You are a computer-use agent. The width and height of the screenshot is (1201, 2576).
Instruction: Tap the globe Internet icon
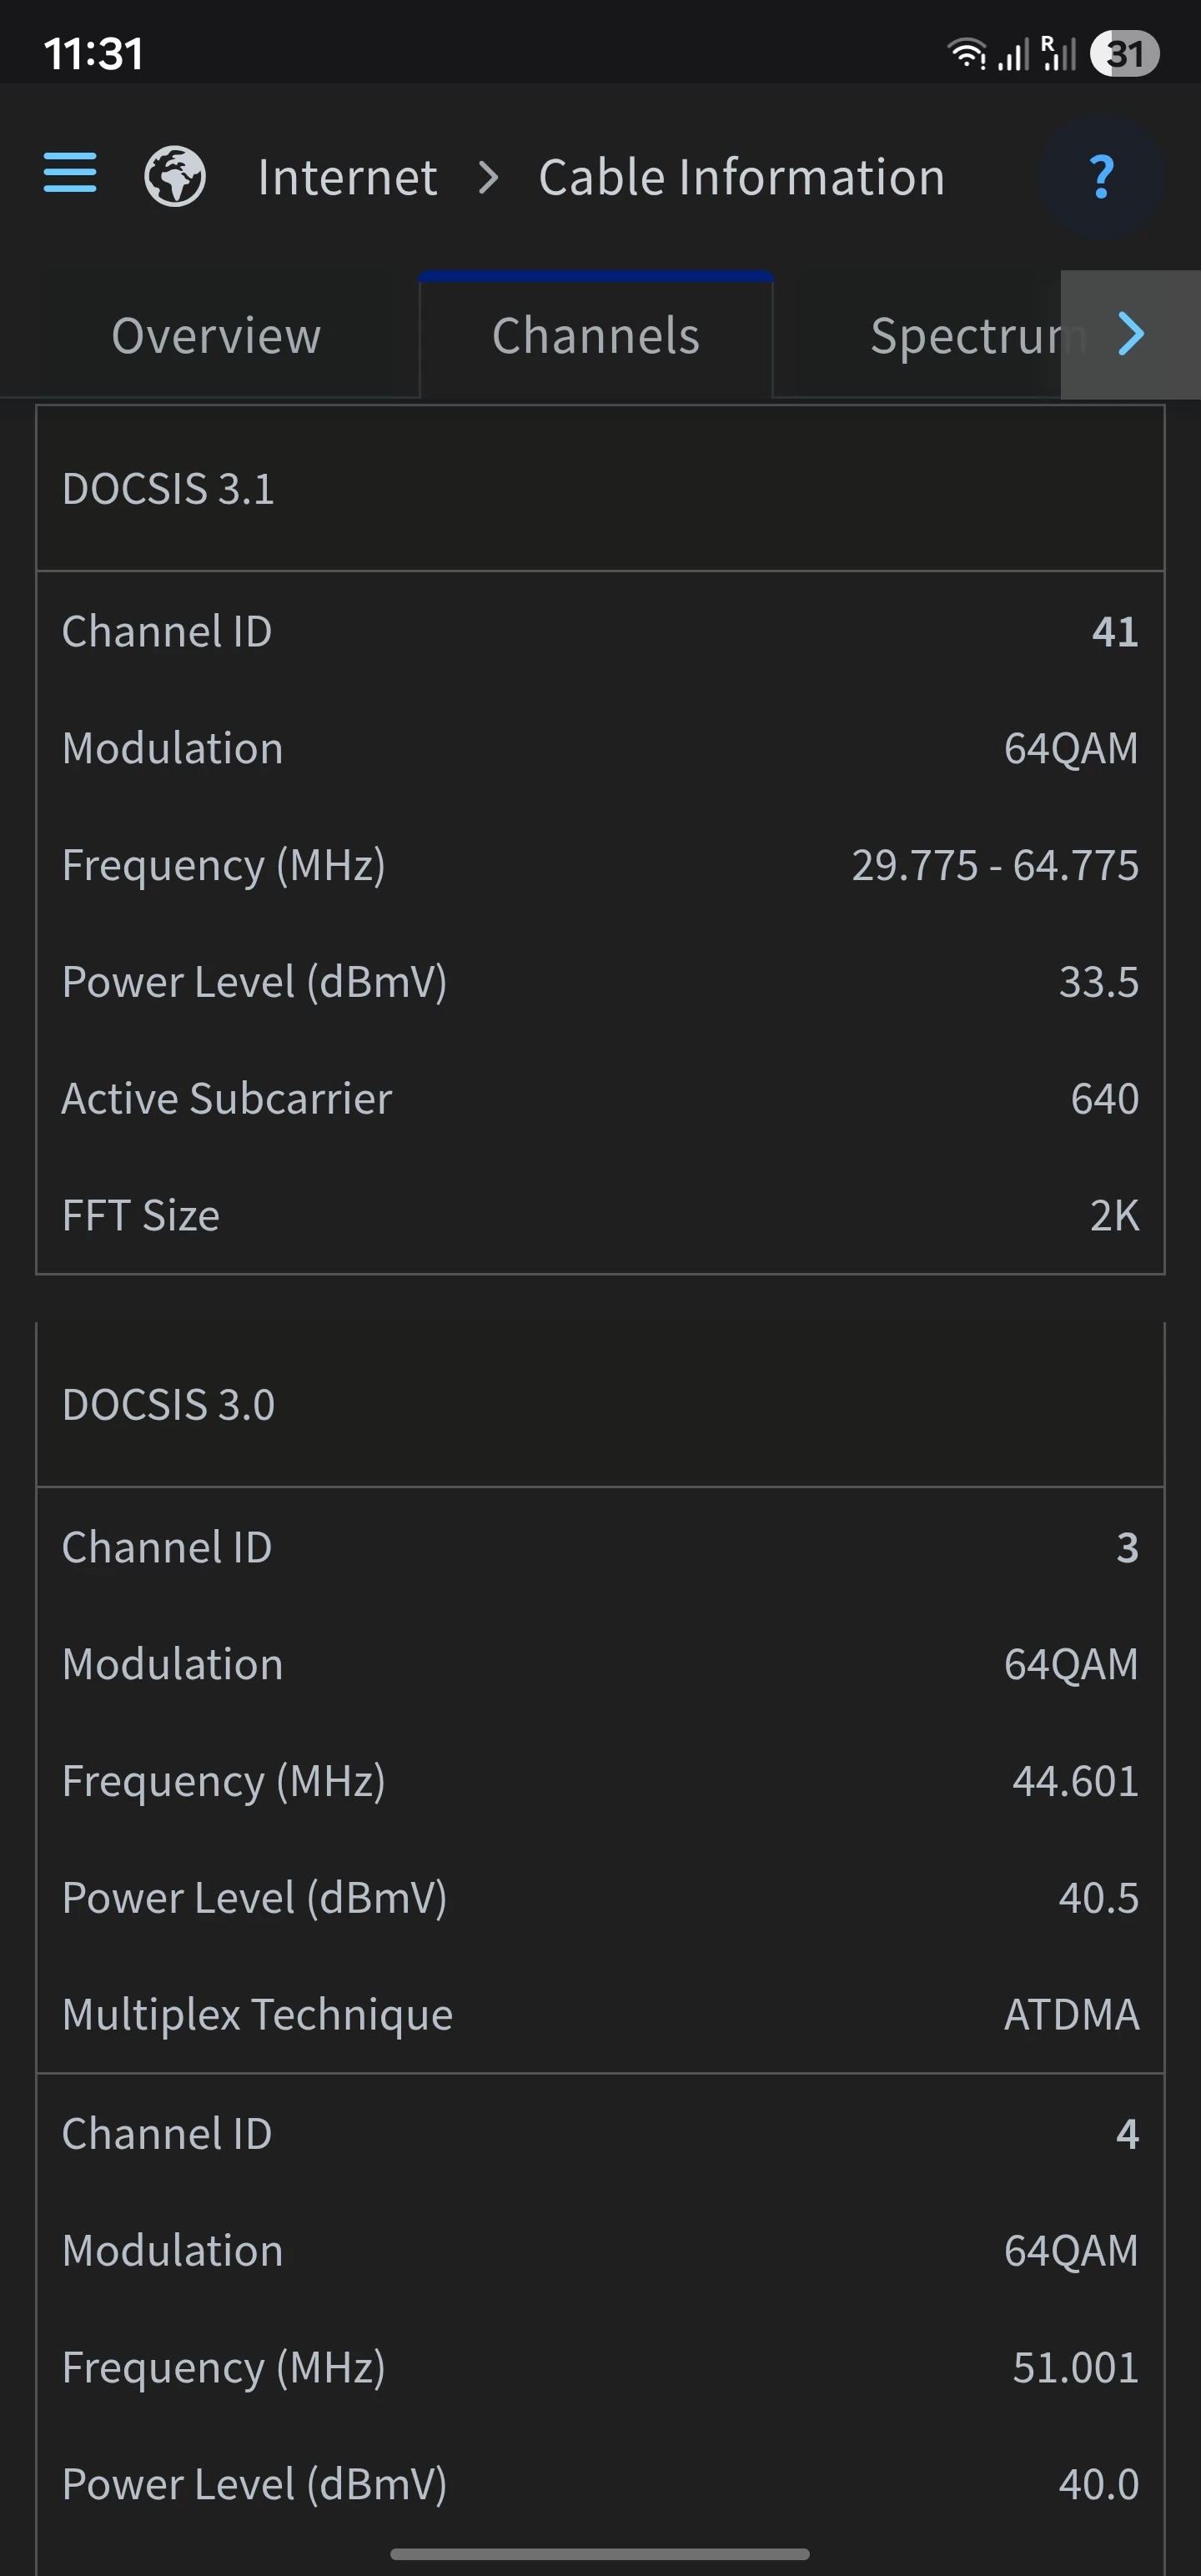tap(175, 176)
